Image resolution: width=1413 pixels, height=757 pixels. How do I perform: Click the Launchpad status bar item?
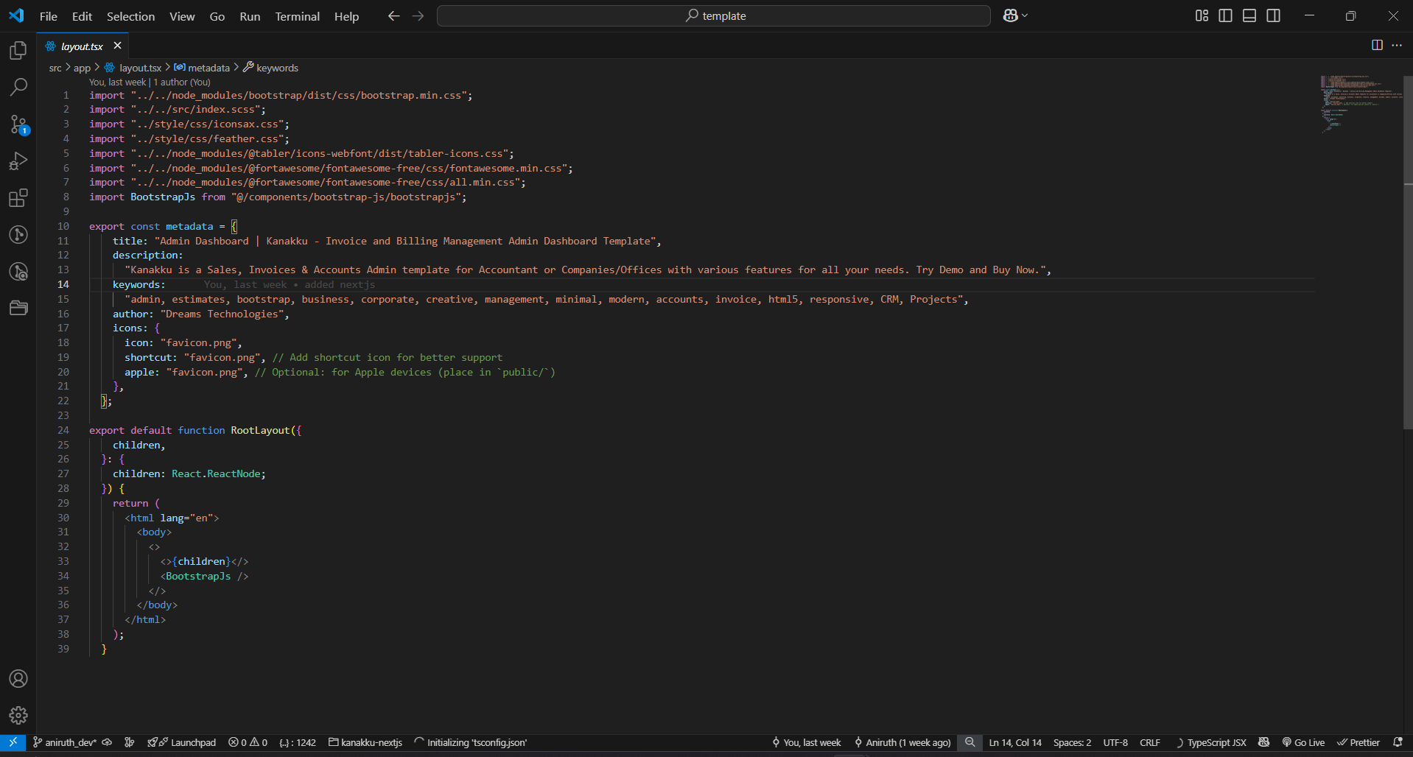pos(181,742)
